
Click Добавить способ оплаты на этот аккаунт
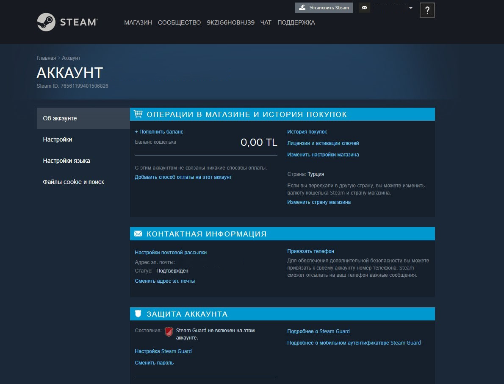tap(183, 177)
